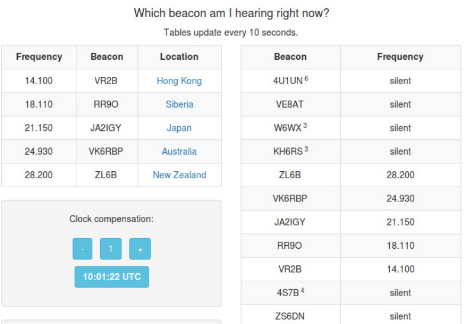The height and width of the screenshot is (324, 474).
Task: Select the 28.200 frequency in left table
Action: coord(39,175)
